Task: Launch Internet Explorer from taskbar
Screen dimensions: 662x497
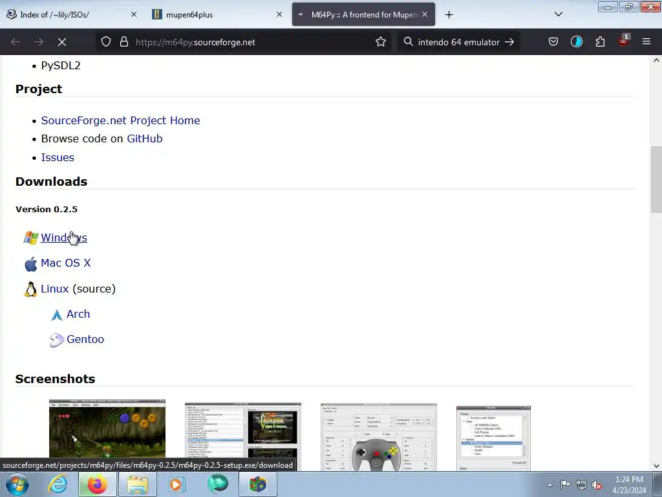Action: pos(58,484)
